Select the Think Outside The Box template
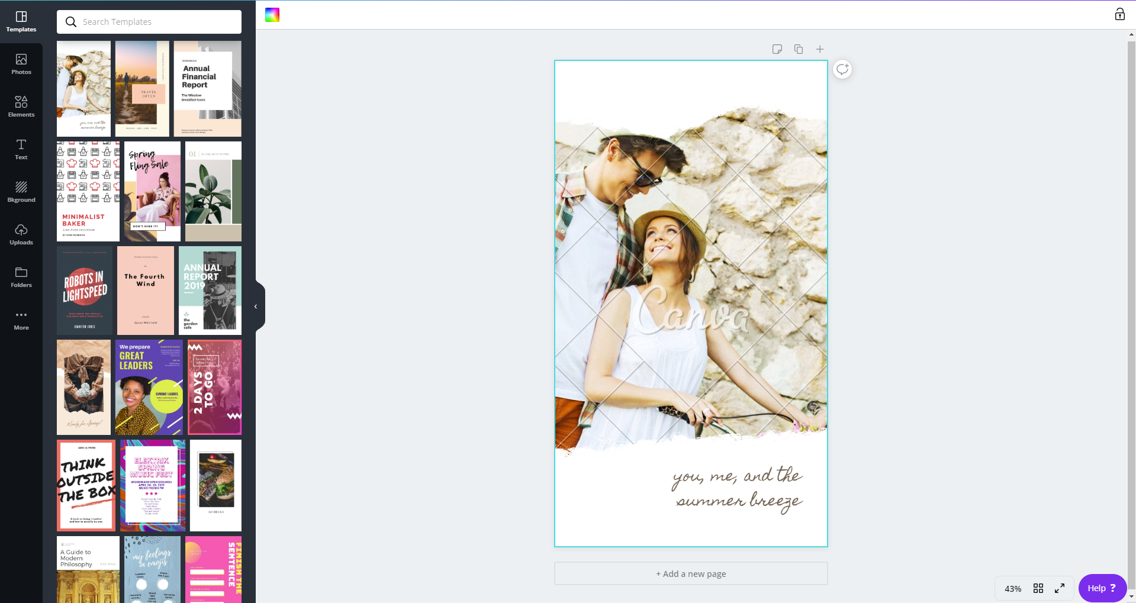Image resolution: width=1136 pixels, height=603 pixels. 86,485
